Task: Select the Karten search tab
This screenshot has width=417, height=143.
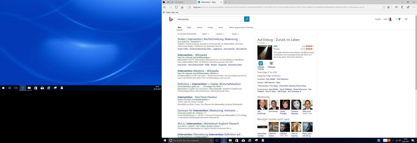Action: coord(210,27)
